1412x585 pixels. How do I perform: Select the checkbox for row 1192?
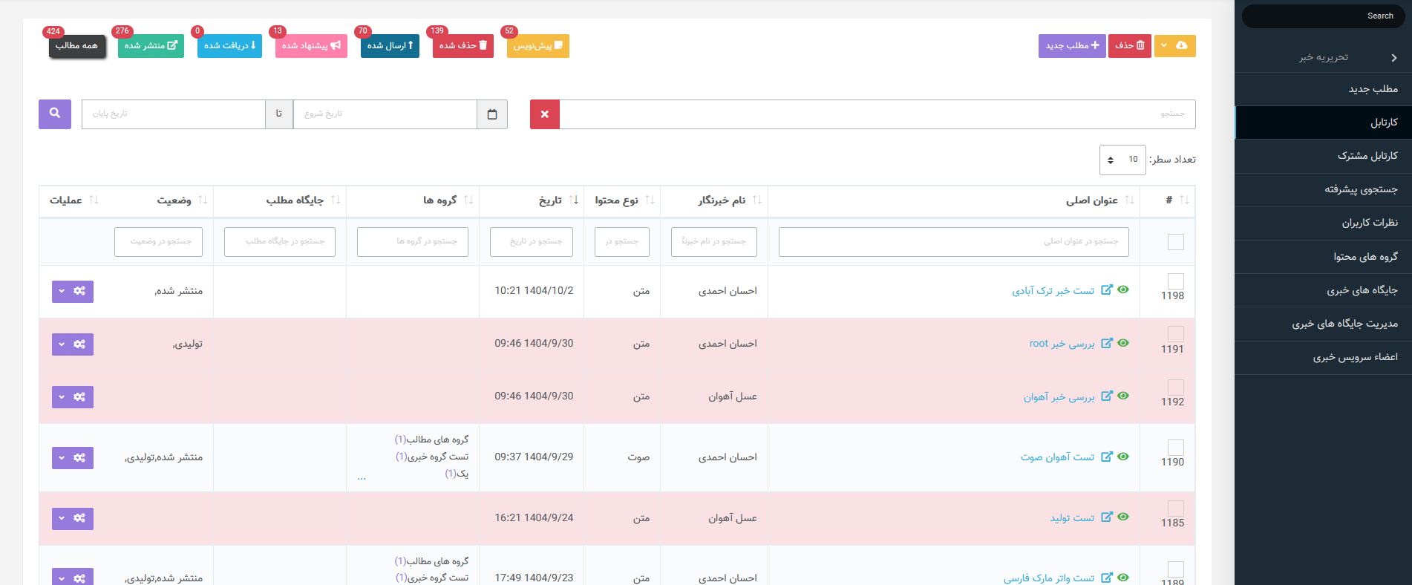point(1175,387)
